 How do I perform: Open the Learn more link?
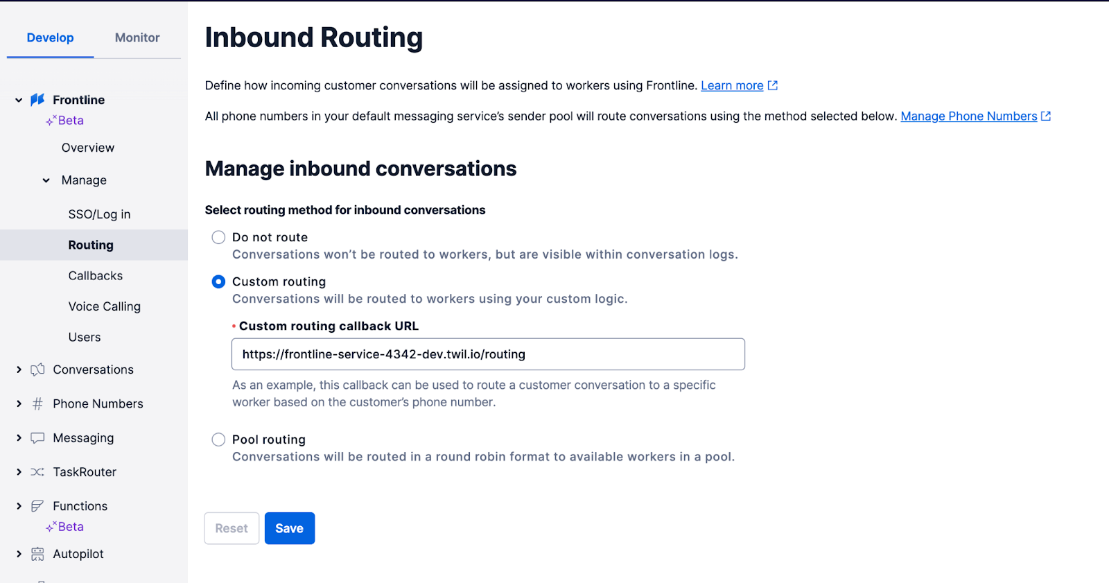pyautogui.click(x=732, y=85)
